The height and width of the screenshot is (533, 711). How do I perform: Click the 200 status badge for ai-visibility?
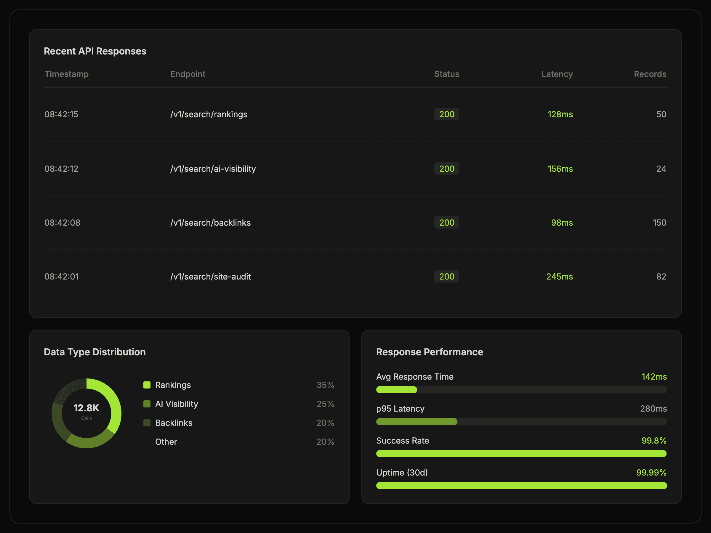click(x=446, y=169)
